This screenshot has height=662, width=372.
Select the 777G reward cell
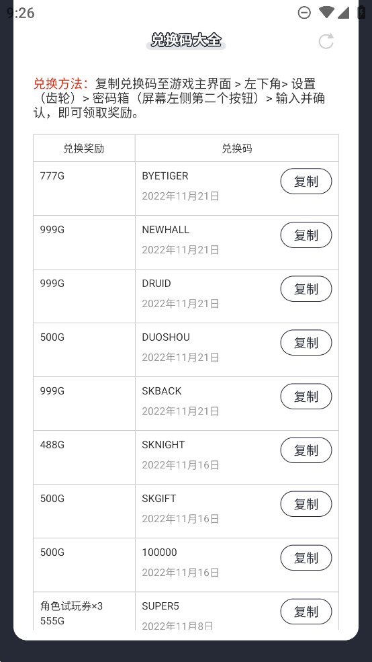85,188
